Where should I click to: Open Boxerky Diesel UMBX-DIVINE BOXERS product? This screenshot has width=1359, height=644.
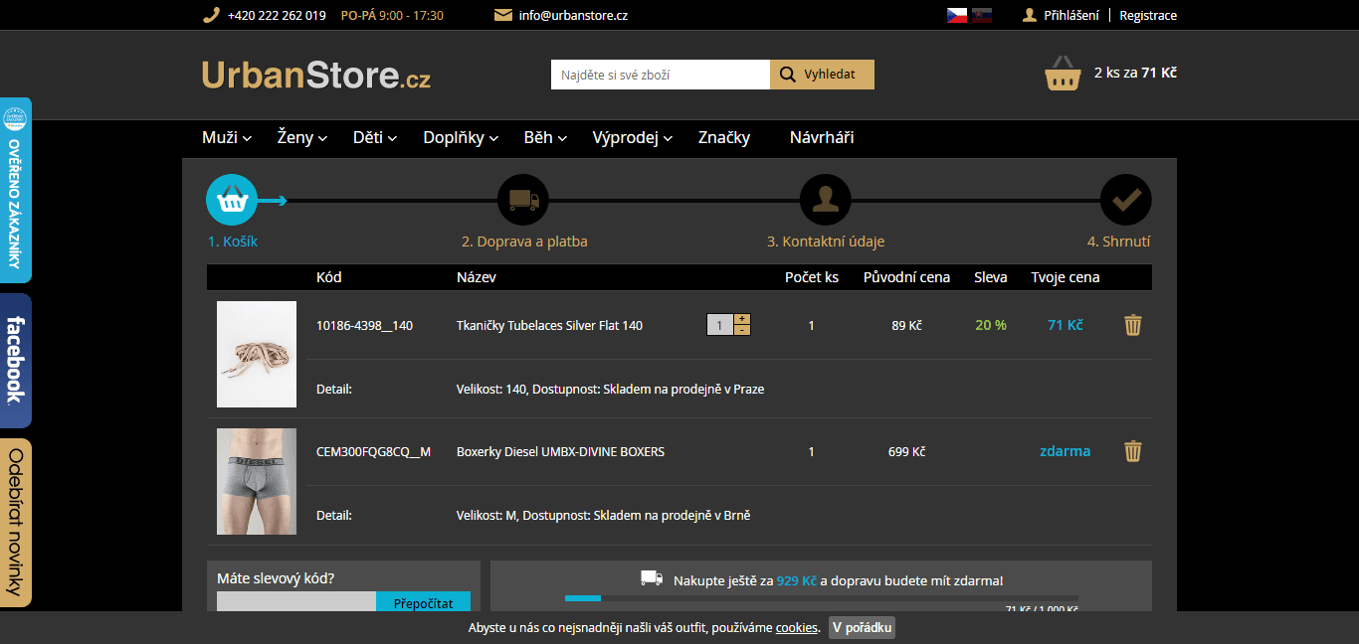[x=560, y=451]
